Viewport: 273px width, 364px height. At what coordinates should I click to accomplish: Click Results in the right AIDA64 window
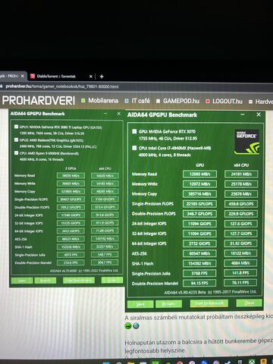coord(168,303)
